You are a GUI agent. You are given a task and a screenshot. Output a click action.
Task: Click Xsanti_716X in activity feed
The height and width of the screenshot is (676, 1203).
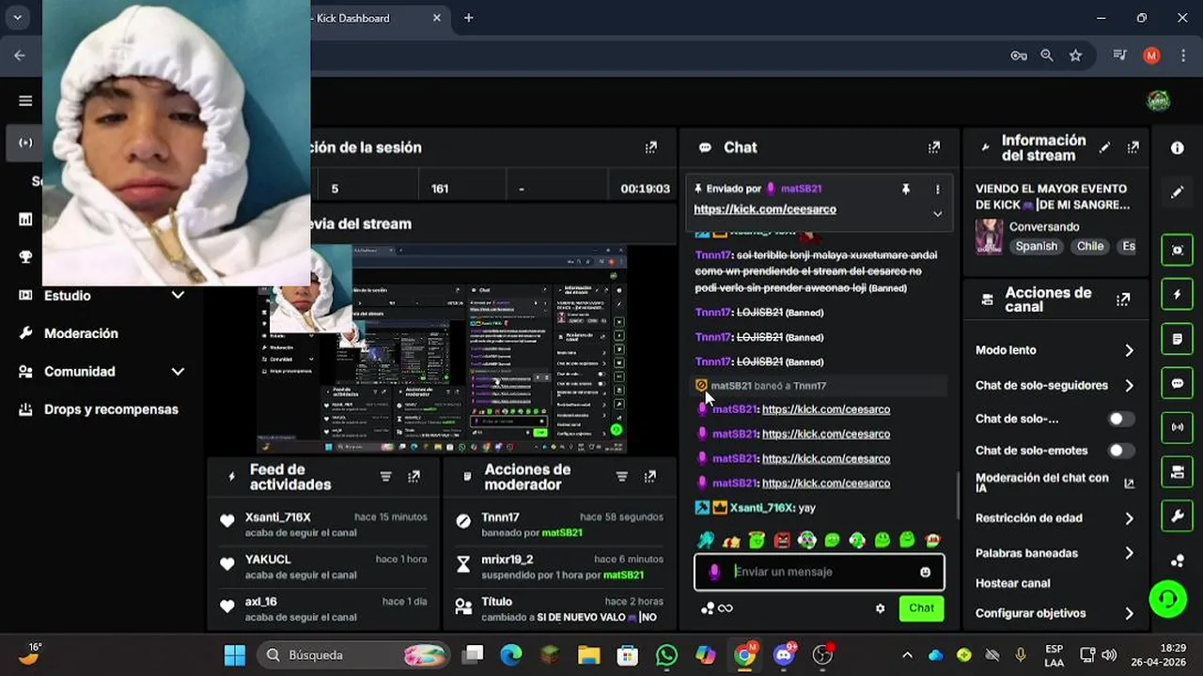click(x=277, y=517)
